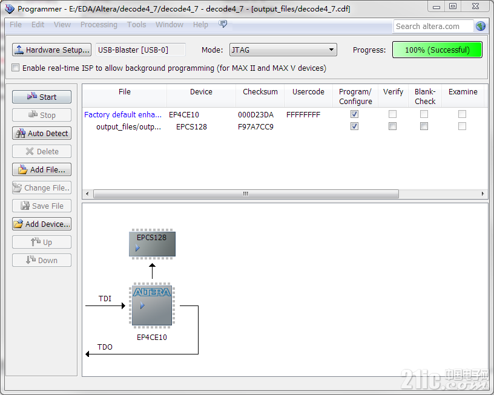Click the horizontal scrollbar thumb of file table
Image resolution: width=494 pixels, height=395 pixels.
[246, 194]
